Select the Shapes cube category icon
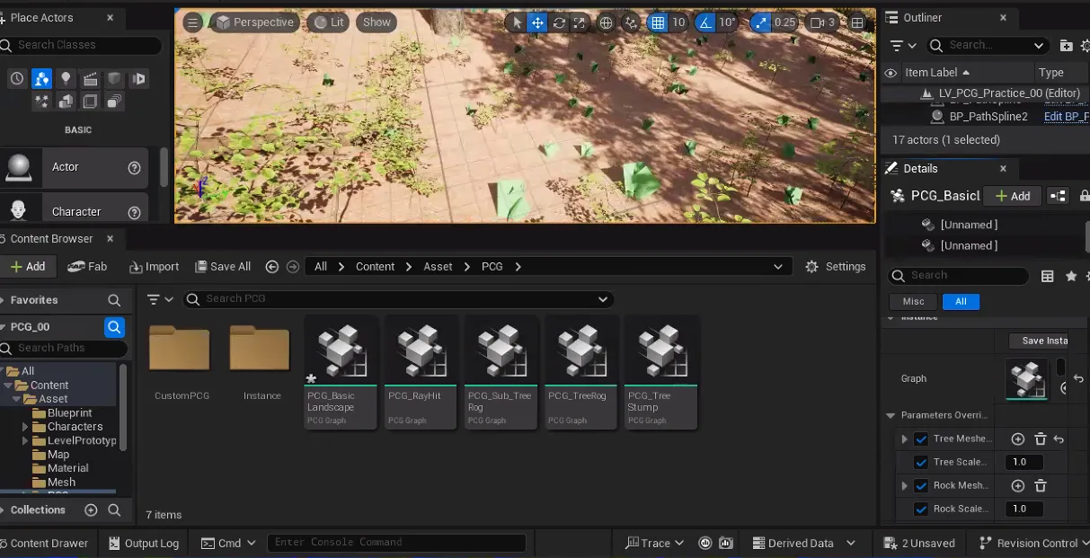This screenshot has width=1090, height=558. [x=114, y=79]
